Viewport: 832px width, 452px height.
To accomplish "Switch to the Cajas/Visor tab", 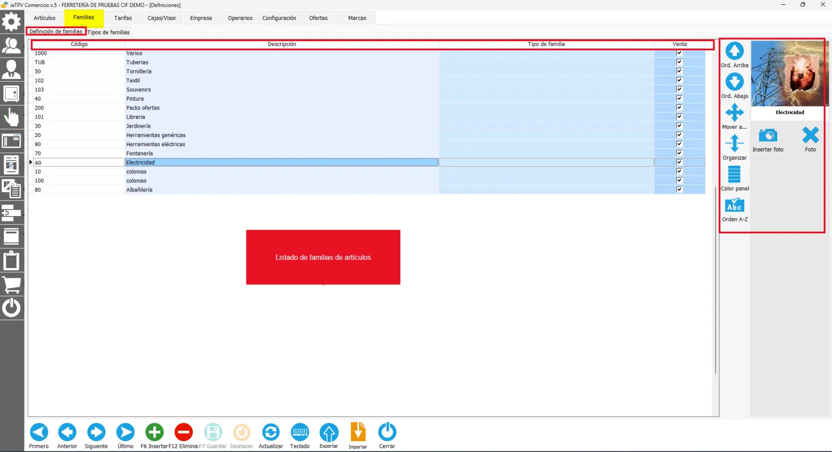I will tap(162, 18).
